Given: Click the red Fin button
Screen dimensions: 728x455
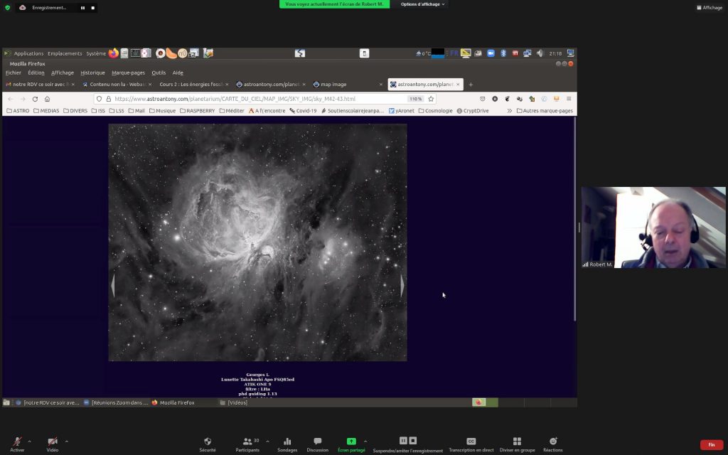Looking at the screenshot, I should coord(711,445).
